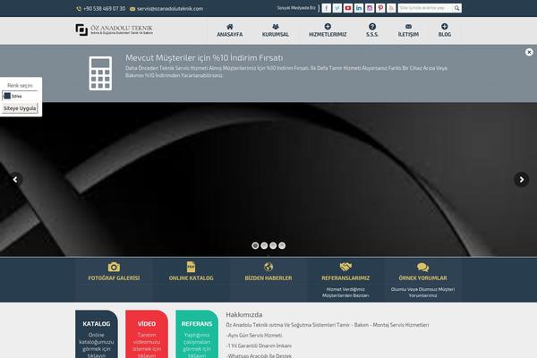Open the BLOG menu item
This screenshot has height=358, width=537.
tap(445, 30)
